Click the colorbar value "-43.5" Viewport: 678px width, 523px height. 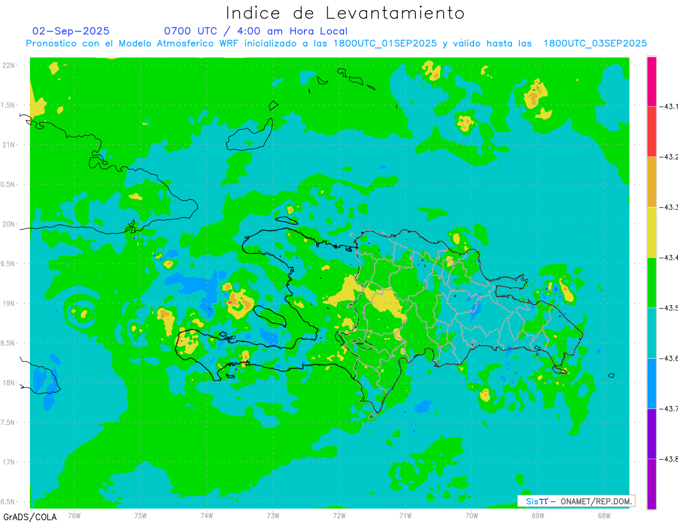tap(670, 307)
